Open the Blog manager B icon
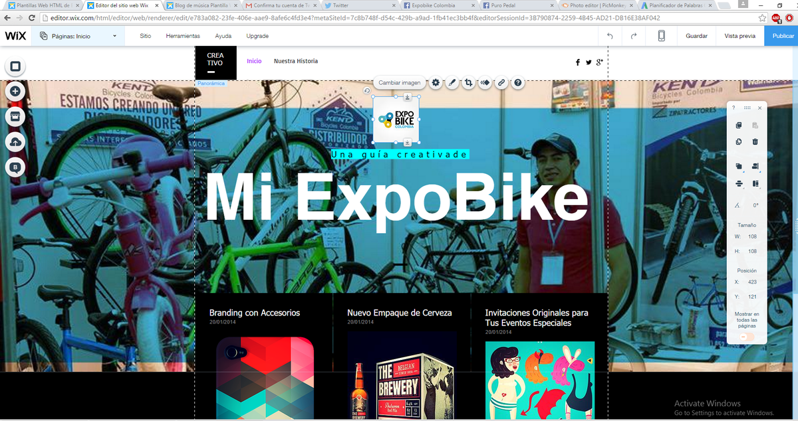 (15, 167)
